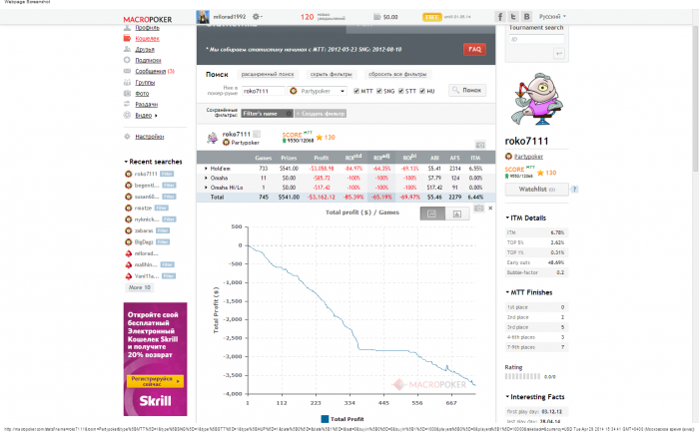Click the ROI adj column header

381,158
